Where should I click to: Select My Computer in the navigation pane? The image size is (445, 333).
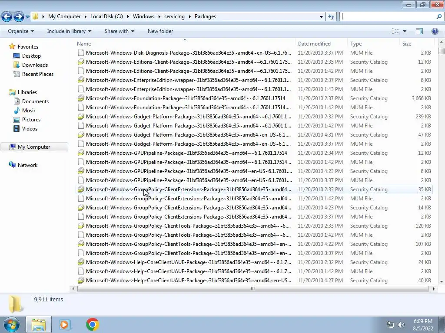[x=34, y=147]
